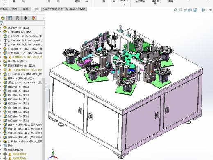The height and width of the screenshot is (160, 213).
Task: Click the warning icon beside 局部圆周阵列1
Action: 10,154
